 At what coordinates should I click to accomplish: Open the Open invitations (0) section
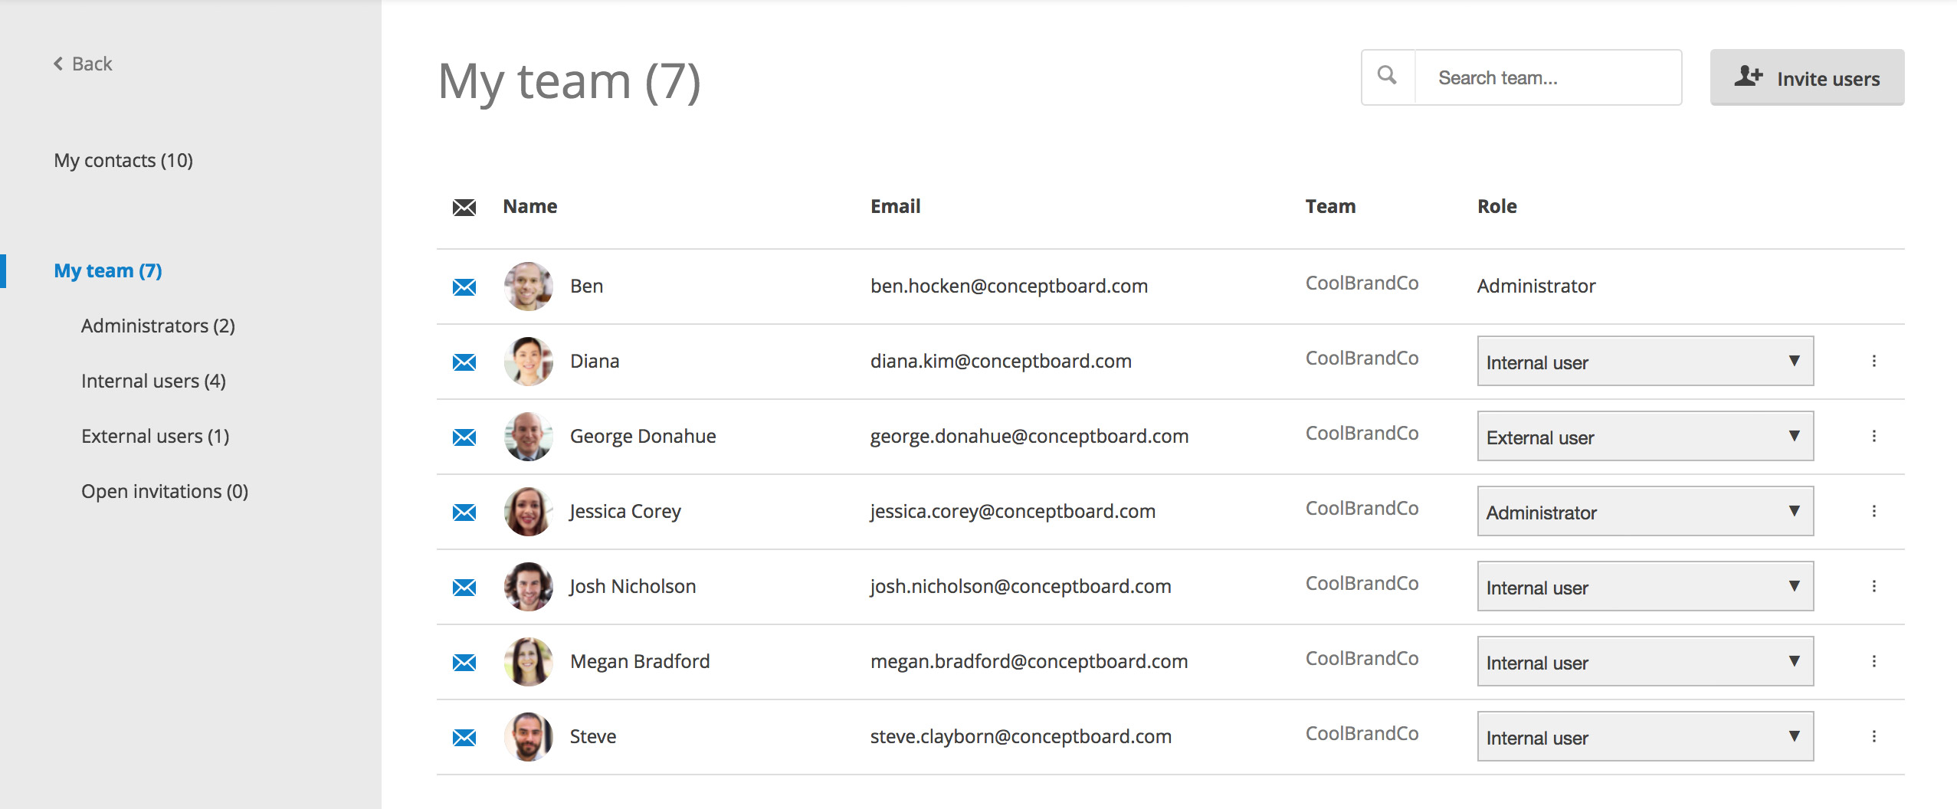point(165,491)
